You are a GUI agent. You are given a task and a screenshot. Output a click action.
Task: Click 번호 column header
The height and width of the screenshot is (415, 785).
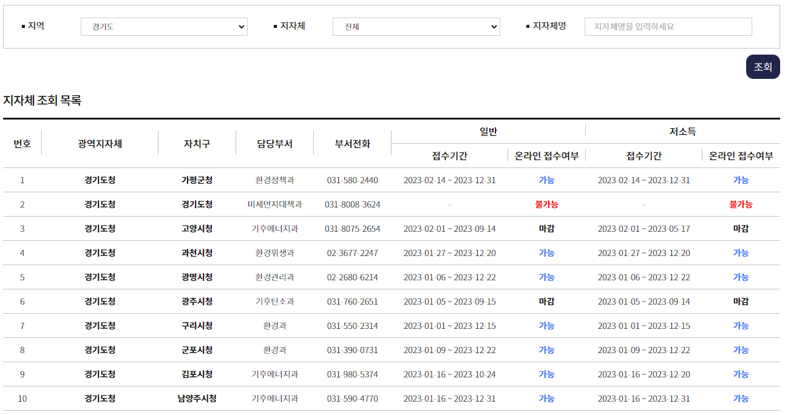tap(22, 144)
